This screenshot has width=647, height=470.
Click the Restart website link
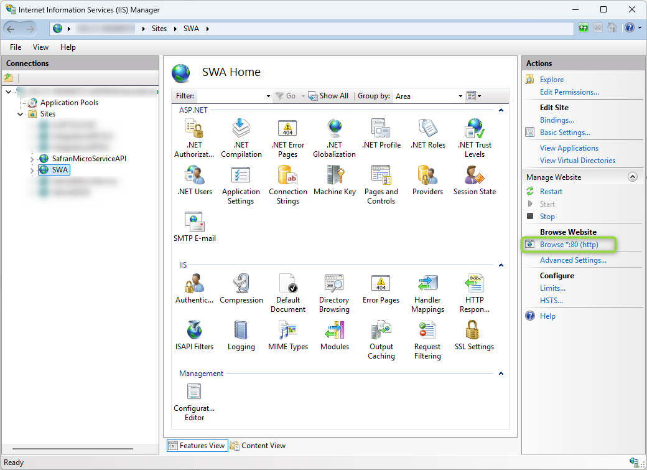551,192
